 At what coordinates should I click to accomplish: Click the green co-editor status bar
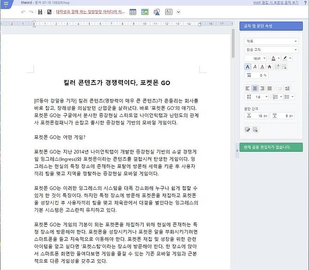(271, 147)
